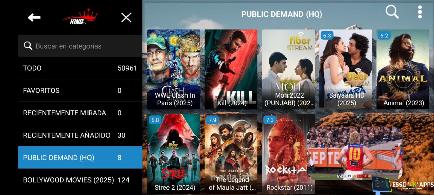This screenshot has width=434, height=195.
Task: Click the back arrow icon
Action: tap(34, 18)
